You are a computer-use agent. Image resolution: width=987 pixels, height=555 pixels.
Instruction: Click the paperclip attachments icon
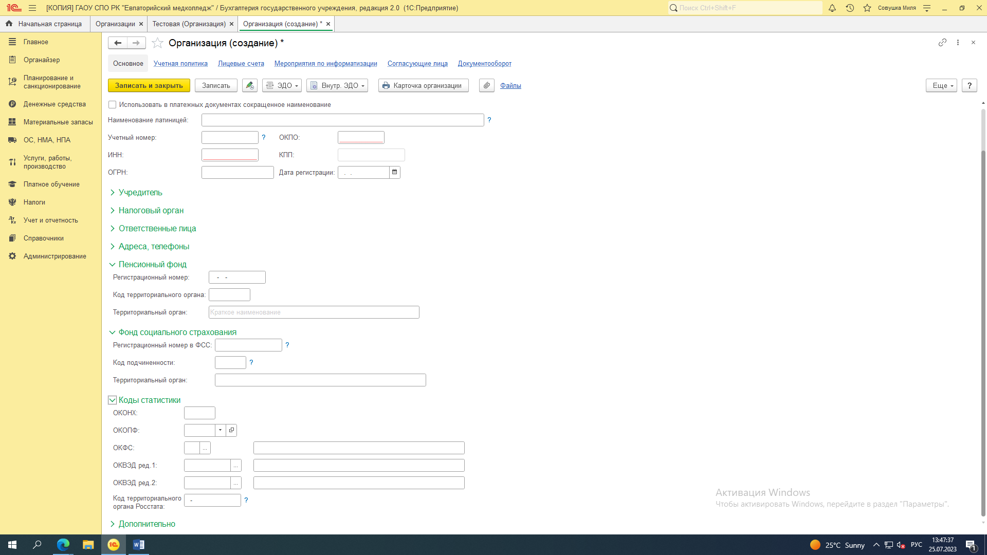tap(487, 85)
